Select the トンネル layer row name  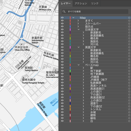tap(96, 109)
